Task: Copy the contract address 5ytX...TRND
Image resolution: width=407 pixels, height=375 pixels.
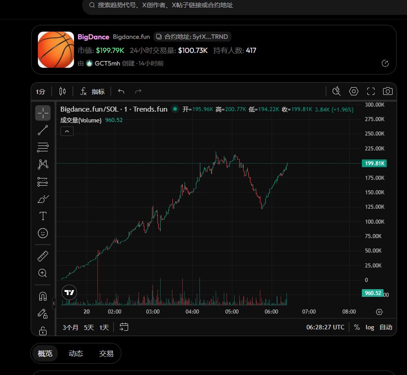Action: click(192, 37)
